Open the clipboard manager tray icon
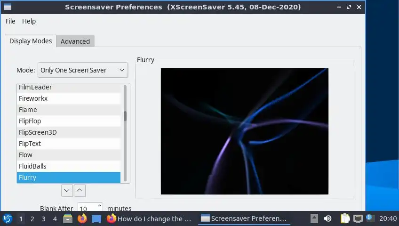399x226 pixels. pos(345,218)
